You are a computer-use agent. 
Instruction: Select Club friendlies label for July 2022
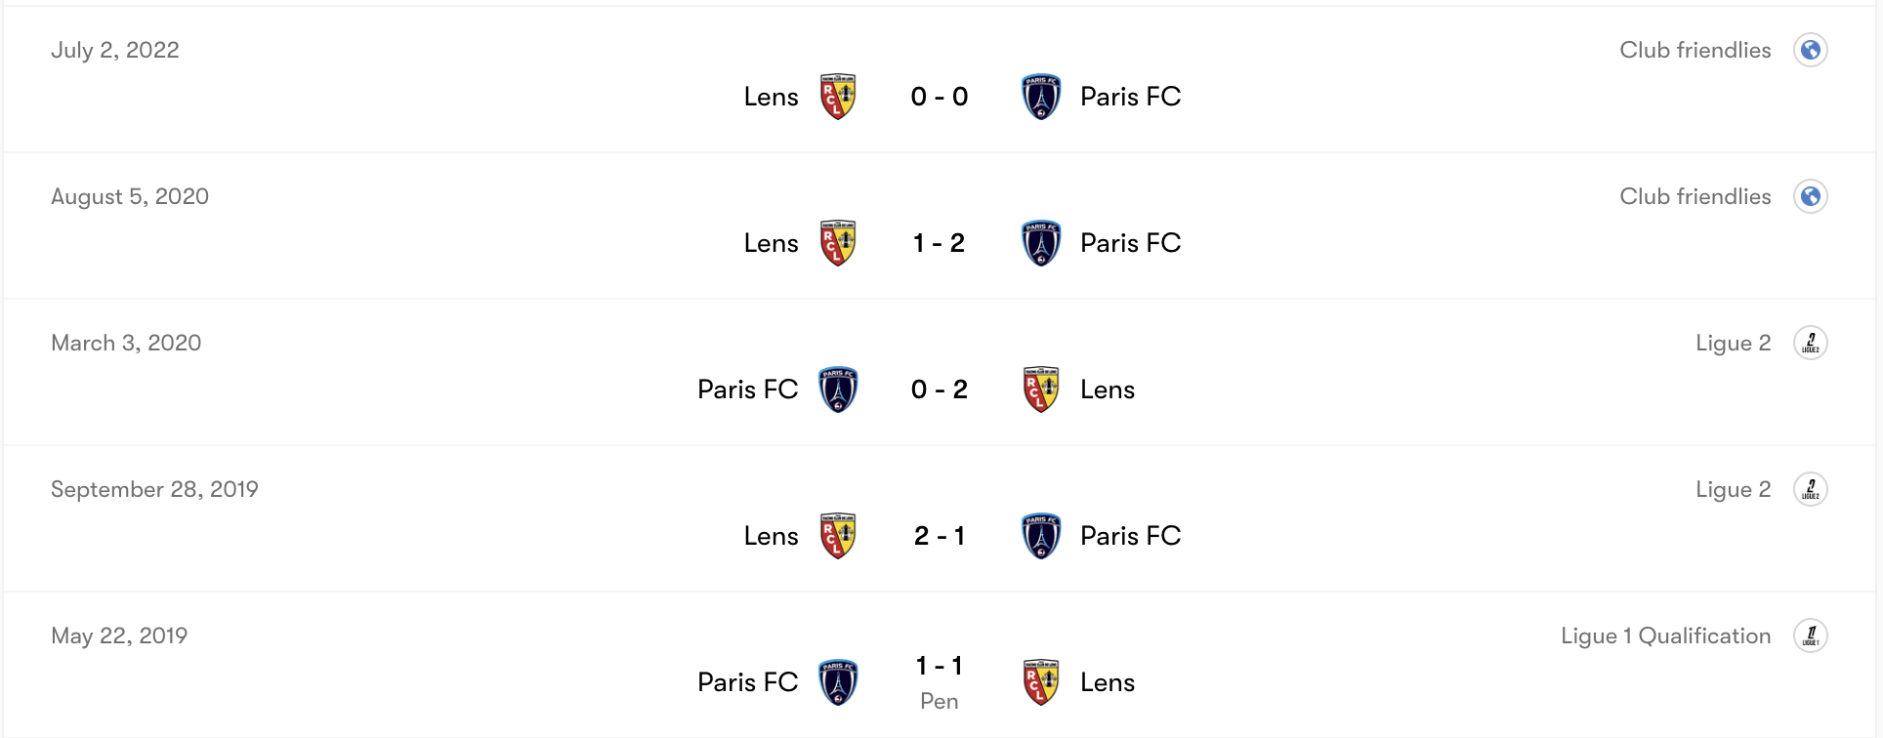tap(1695, 50)
